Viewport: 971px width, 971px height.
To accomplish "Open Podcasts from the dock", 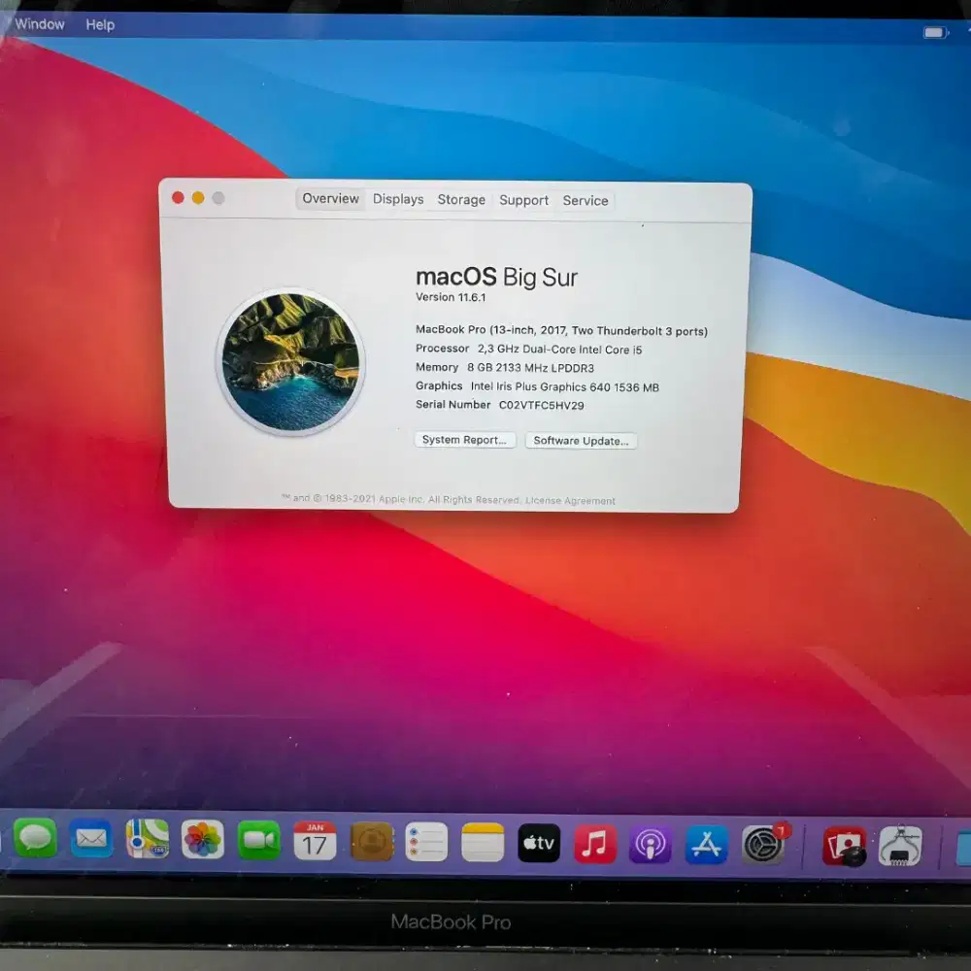I will tap(650, 841).
